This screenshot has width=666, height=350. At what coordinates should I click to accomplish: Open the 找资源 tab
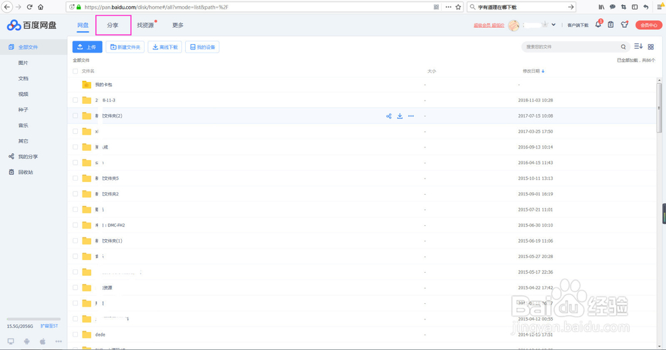145,25
